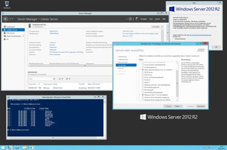The image size is (227, 150).
Task: Expand Datei-/Speicherdienste in sidebar
Action: click(23, 36)
